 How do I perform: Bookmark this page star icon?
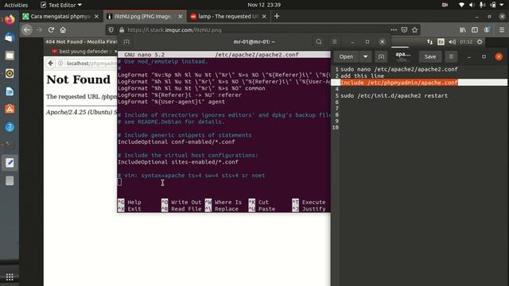tap(415, 30)
